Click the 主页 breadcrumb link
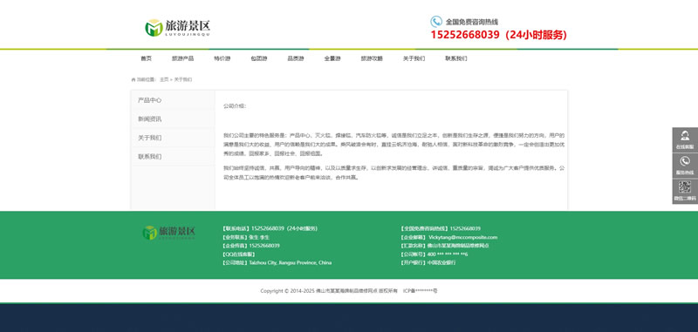 click(x=164, y=79)
